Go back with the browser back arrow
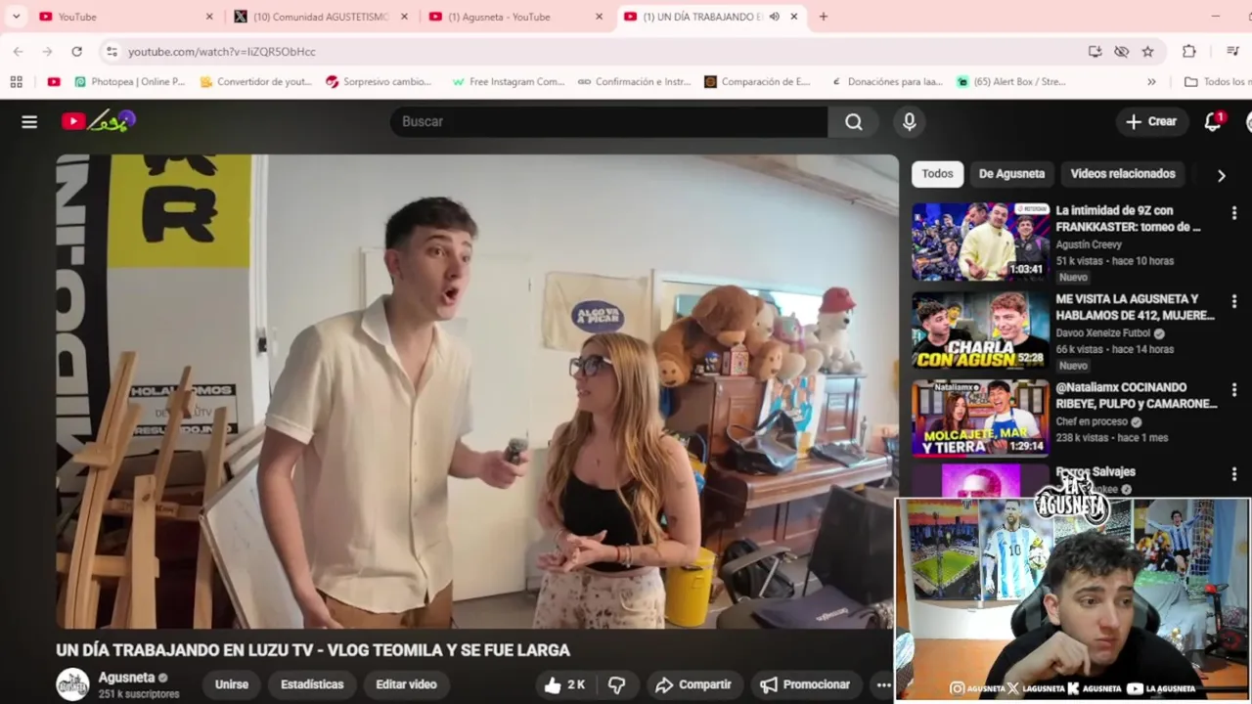This screenshot has width=1252, height=704. [18, 51]
